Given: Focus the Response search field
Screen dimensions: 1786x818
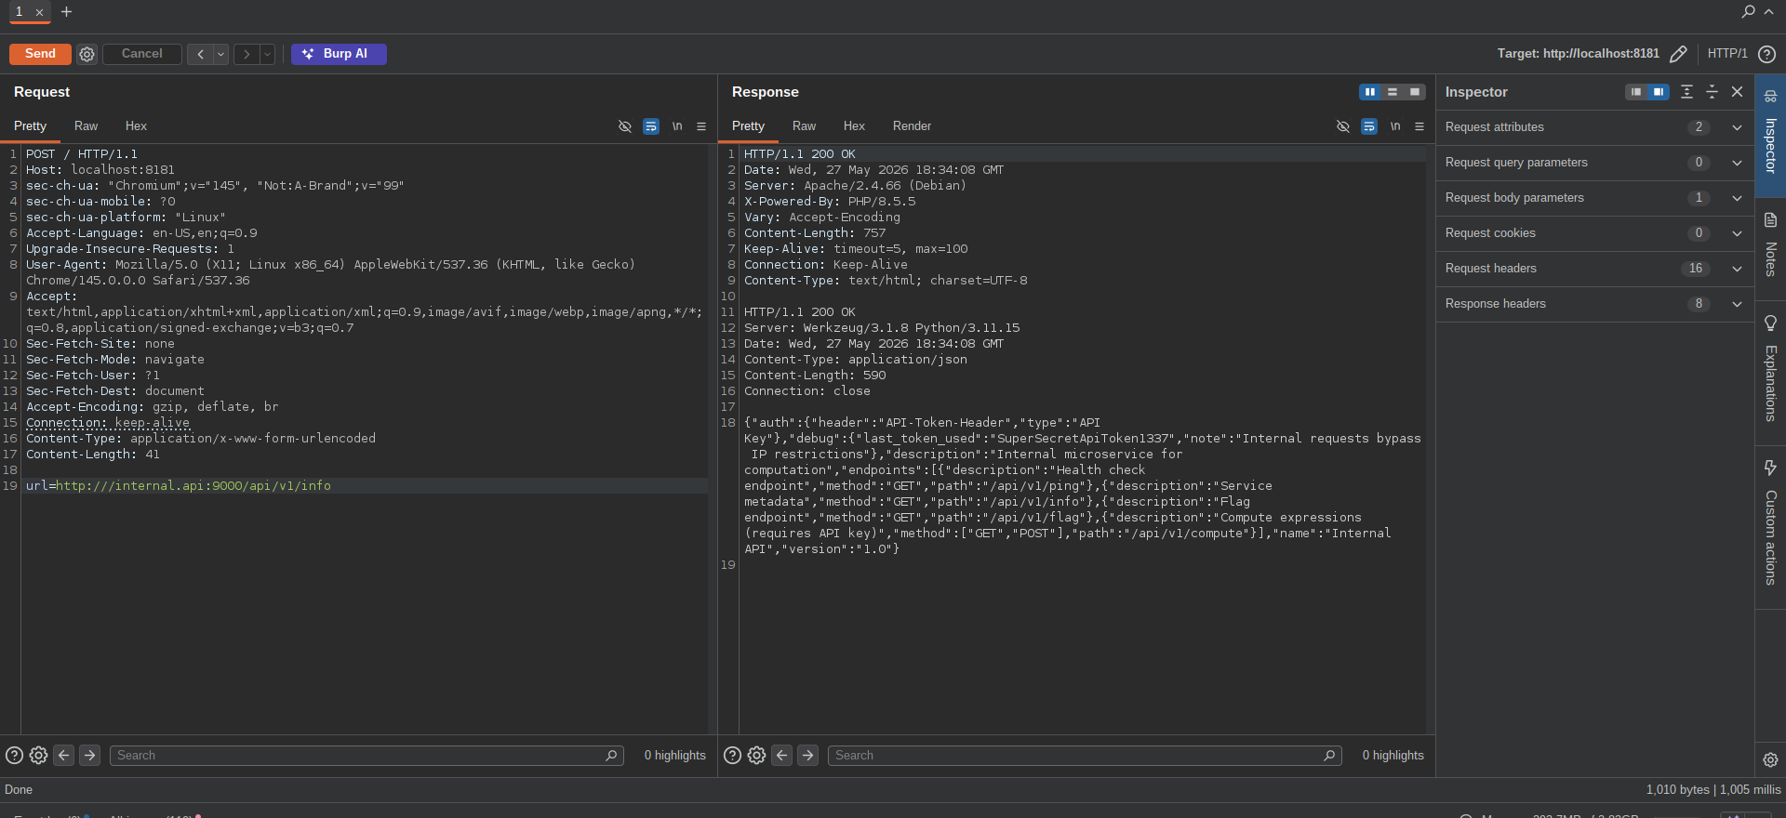Looking at the screenshot, I should 1086,756.
